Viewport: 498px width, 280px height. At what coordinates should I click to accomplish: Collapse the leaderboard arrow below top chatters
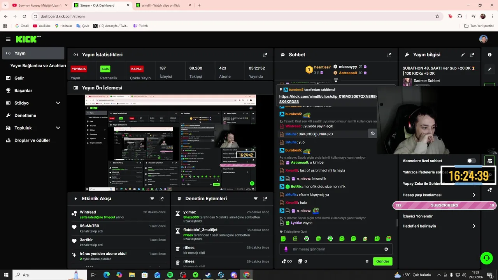[336, 80]
